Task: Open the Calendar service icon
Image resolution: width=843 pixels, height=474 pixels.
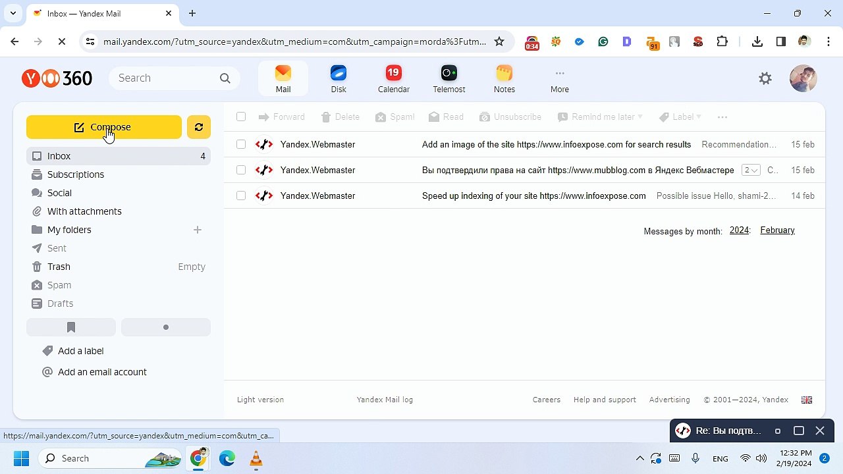Action: [394, 79]
